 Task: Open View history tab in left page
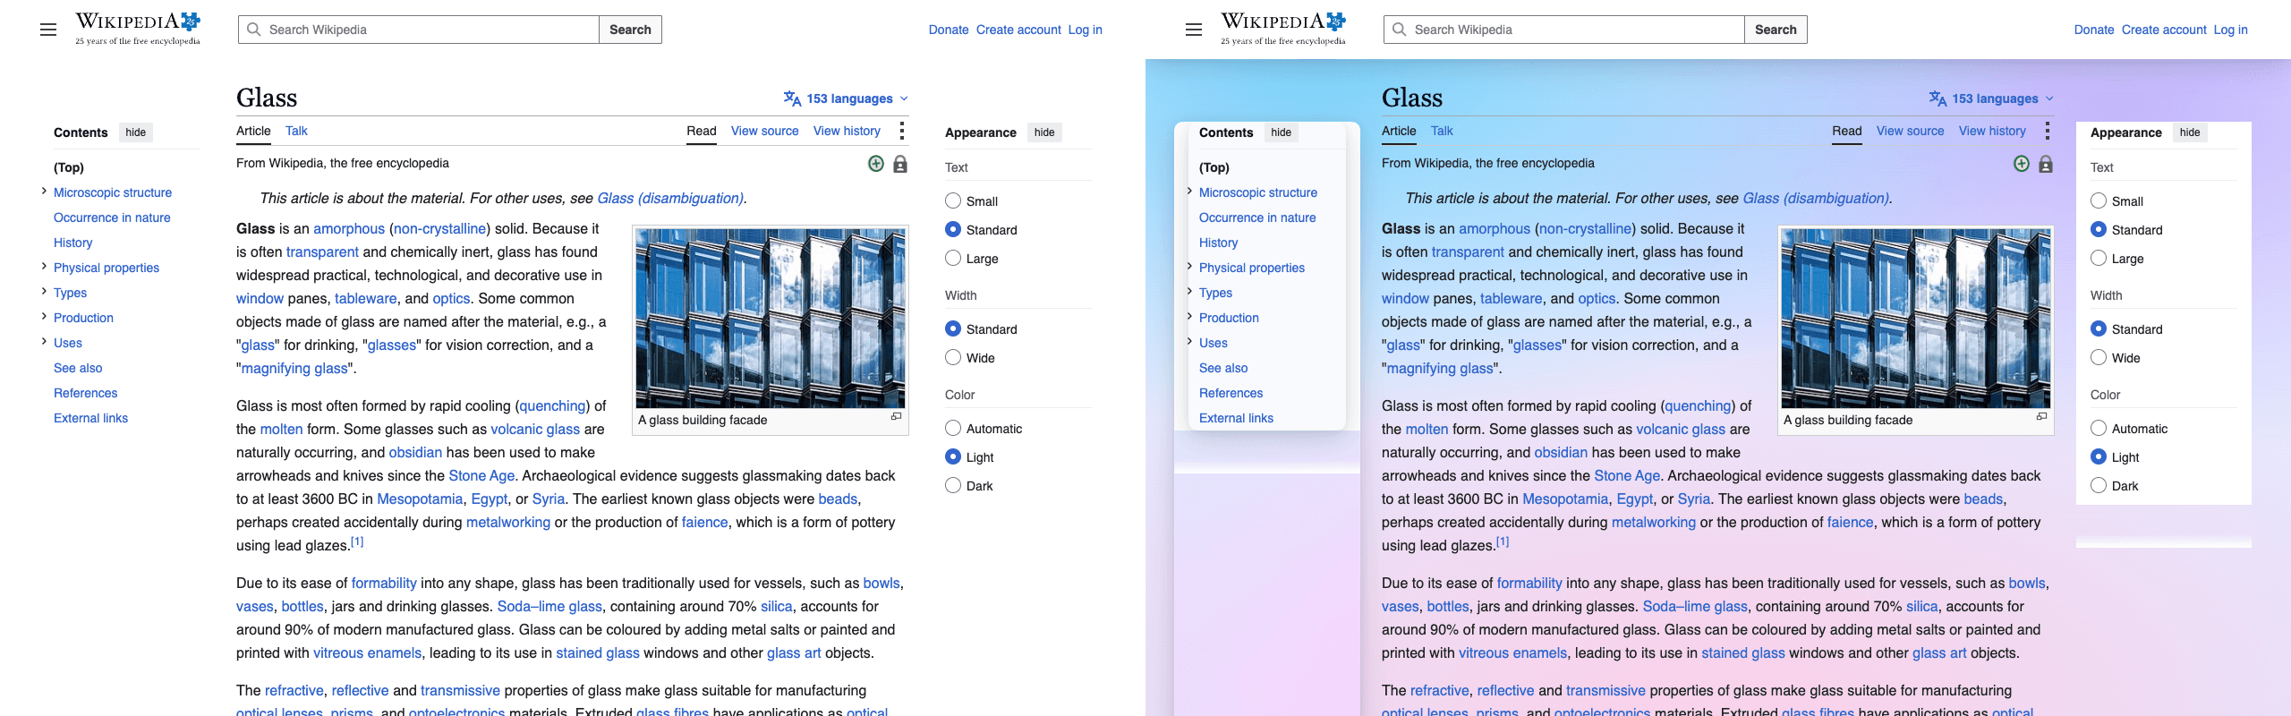[847, 131]
